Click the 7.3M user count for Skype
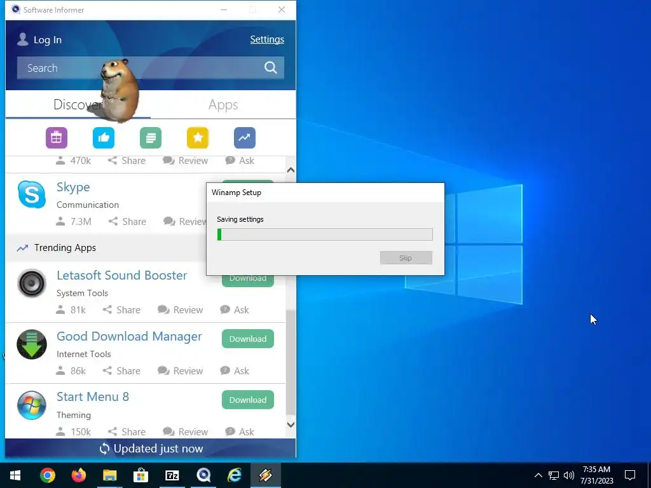Viewport: 651px width, 488px height. [x=74, y=222]
